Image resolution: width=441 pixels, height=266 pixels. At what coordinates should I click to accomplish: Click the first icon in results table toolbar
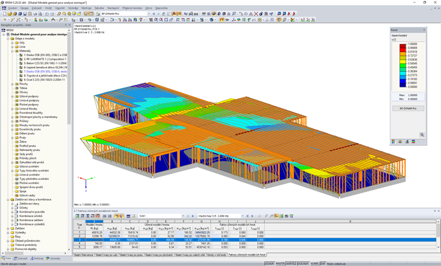point(77,216)
